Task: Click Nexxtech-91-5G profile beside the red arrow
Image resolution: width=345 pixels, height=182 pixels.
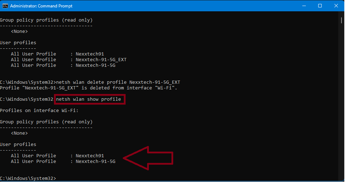Action: [x=95, y=162]
